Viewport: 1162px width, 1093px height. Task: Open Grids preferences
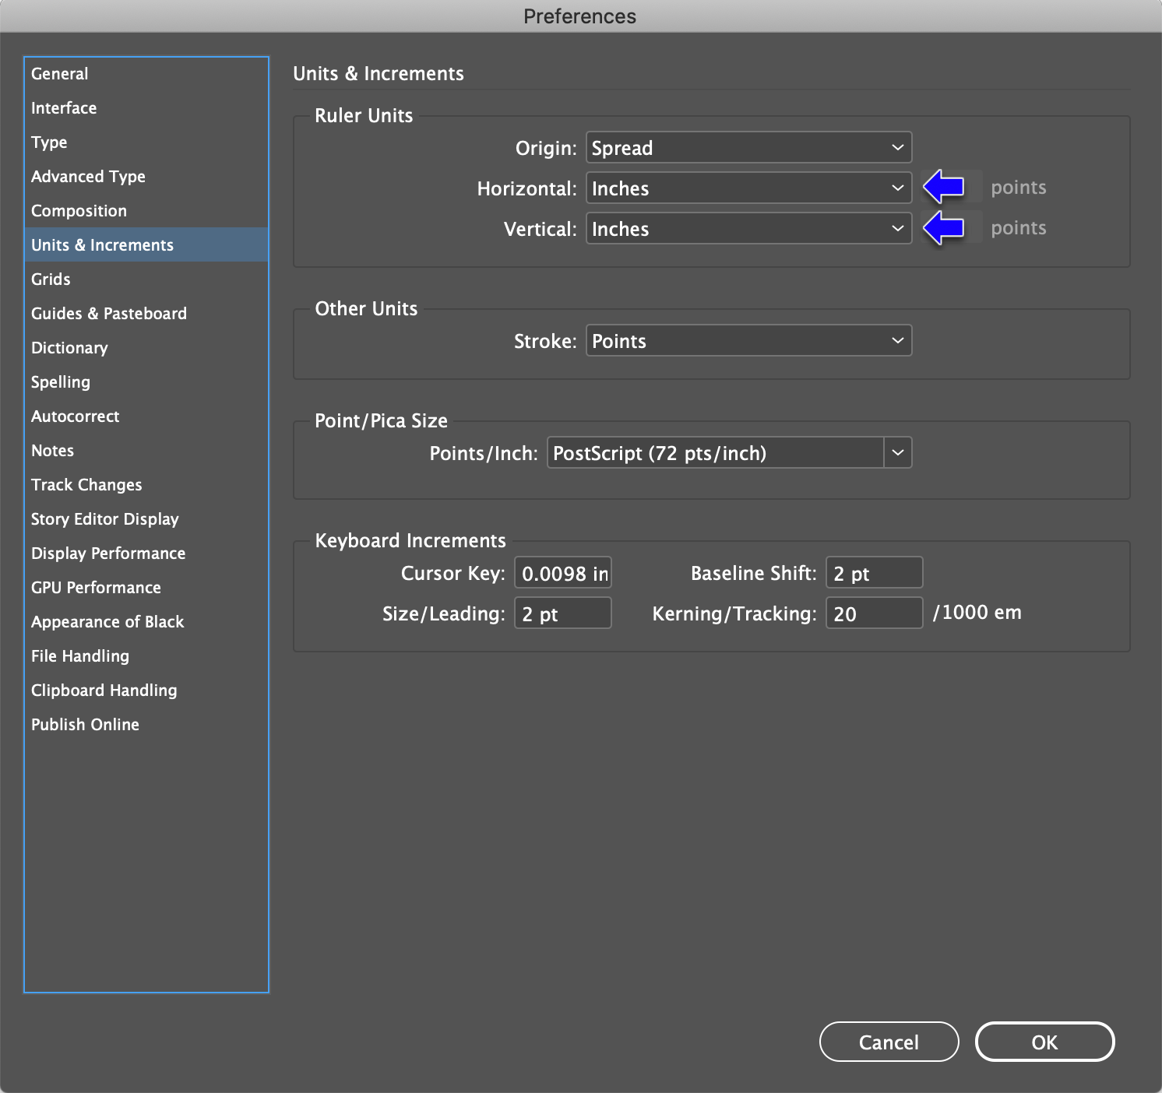(146, 279)
